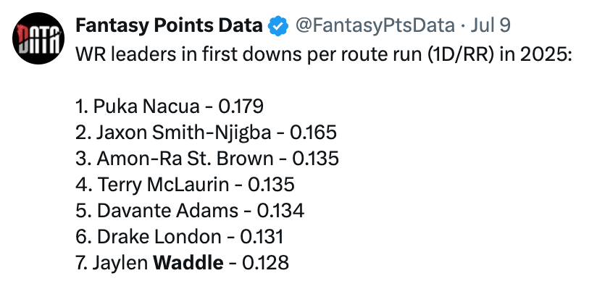
Task: Click the bold Waddle search keyword
Action: [188, 263]
